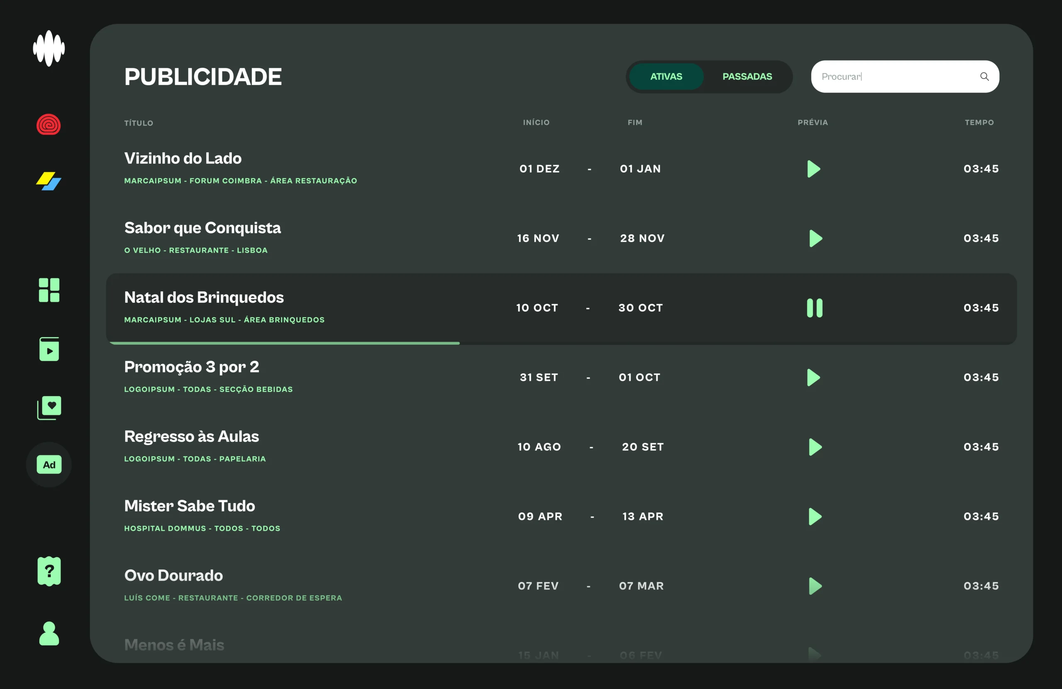Pause the Natal dos Brinquedos preview
The image size is (1062, 689).
click(x=814, y=308)
